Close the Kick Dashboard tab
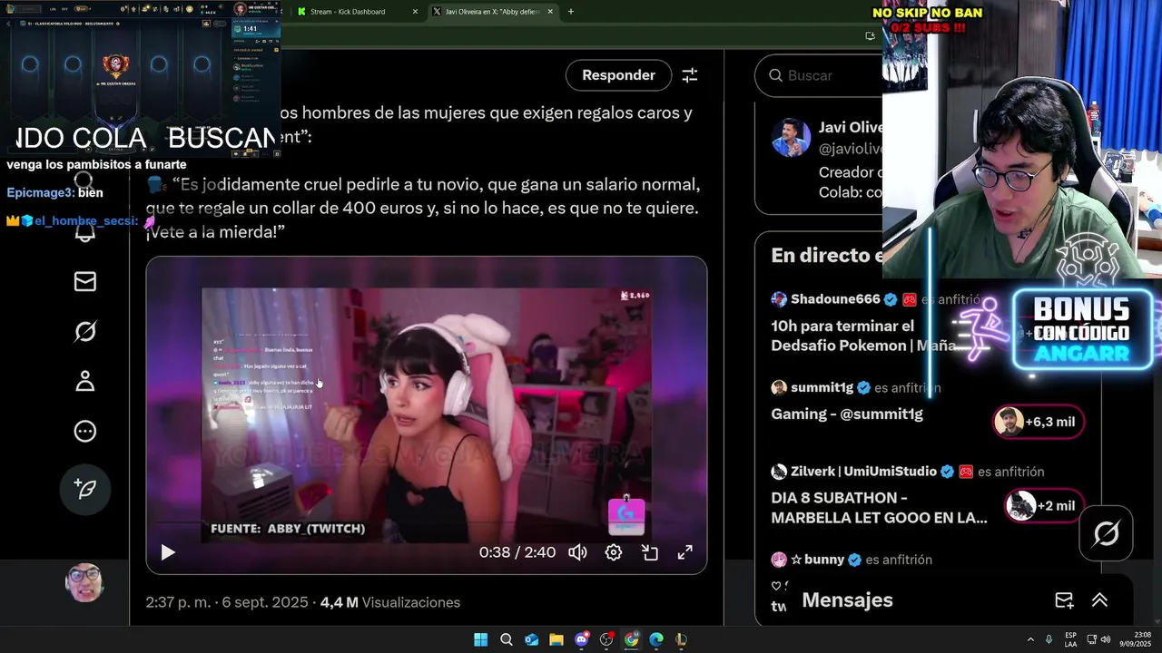 click(415, 12)
